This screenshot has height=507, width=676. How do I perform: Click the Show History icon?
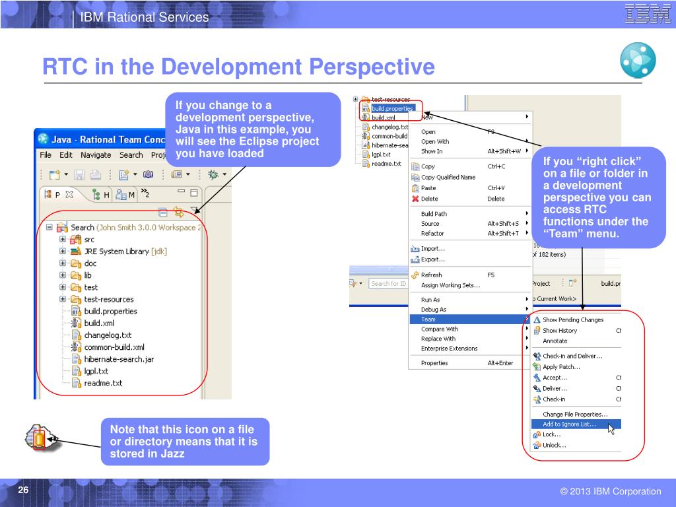tap(537, 331)
